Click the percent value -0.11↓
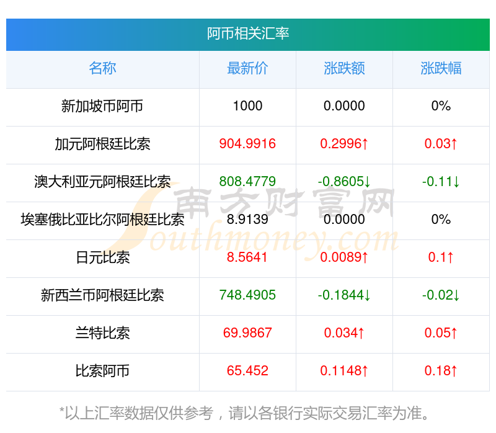The image size is (496, 433). click(441, 182)
